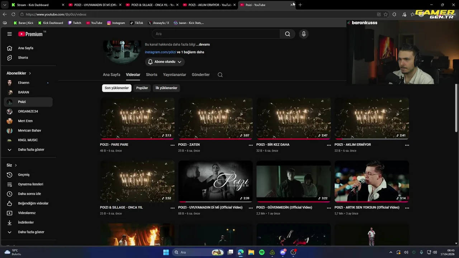Open Spotify from the taskbar

coord(262,252)
